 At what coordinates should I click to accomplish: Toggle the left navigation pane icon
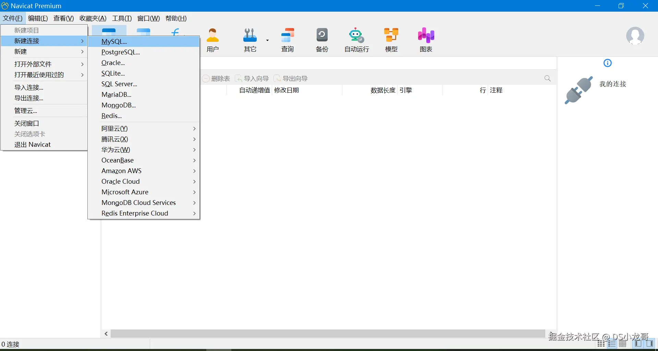point(638,344)
